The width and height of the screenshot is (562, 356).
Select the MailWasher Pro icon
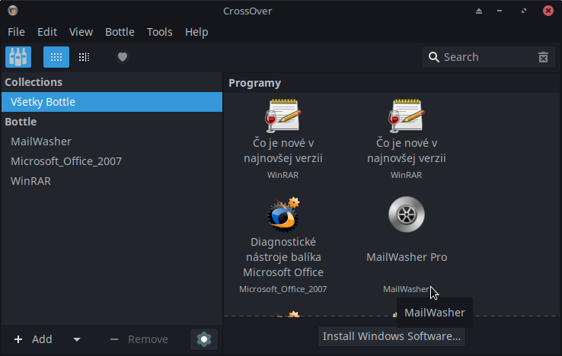coord(407,215)
